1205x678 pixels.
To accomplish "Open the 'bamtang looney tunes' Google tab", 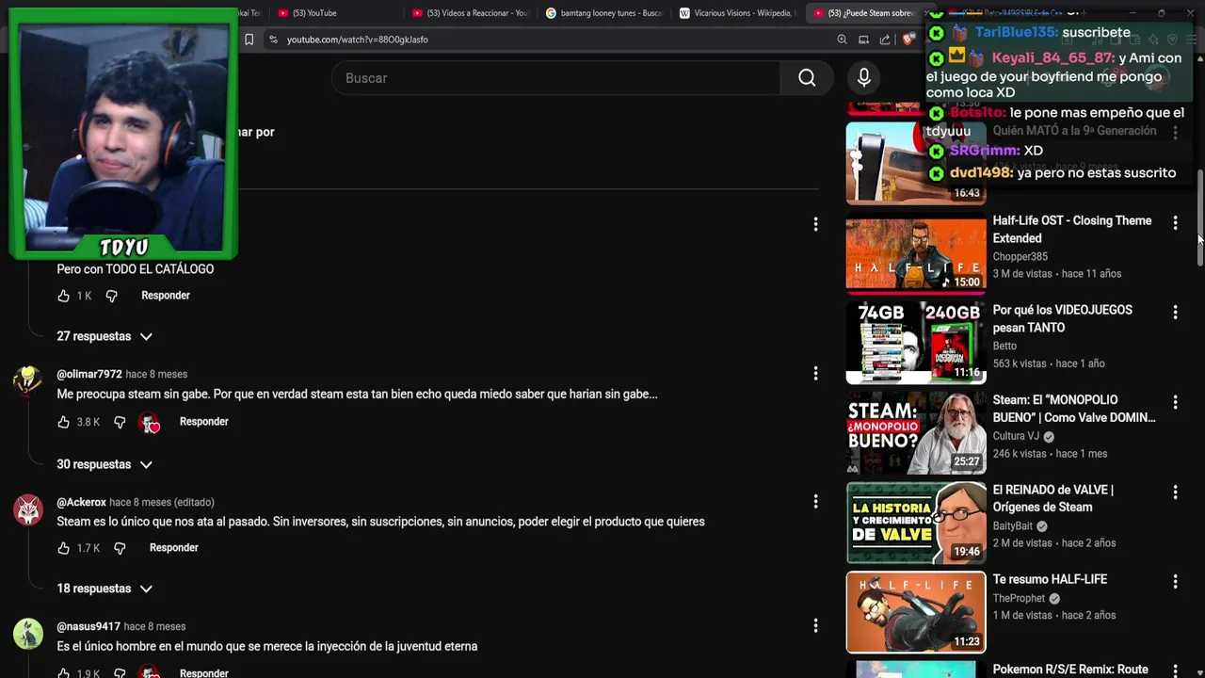I will click(604, 13).
